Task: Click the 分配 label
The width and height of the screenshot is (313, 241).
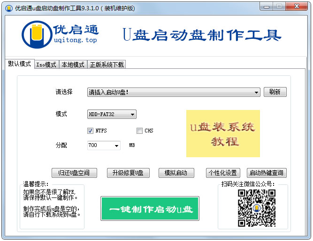Action: click(61, 145)
